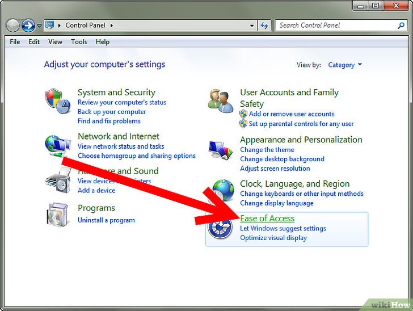Click the Programs disc box icon
This screenshot has width=413, height=311.
pyautogui.click(x=58, y=215)
